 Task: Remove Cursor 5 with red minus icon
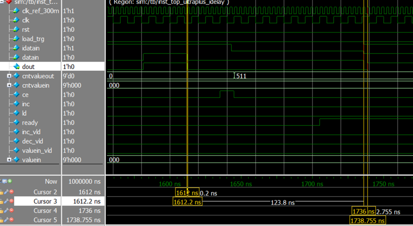click(x=11, y=220)
